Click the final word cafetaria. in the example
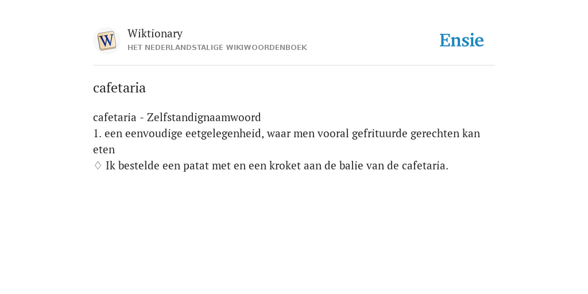The height and width of the screenshot is (294, 588). tap(425, 165)
